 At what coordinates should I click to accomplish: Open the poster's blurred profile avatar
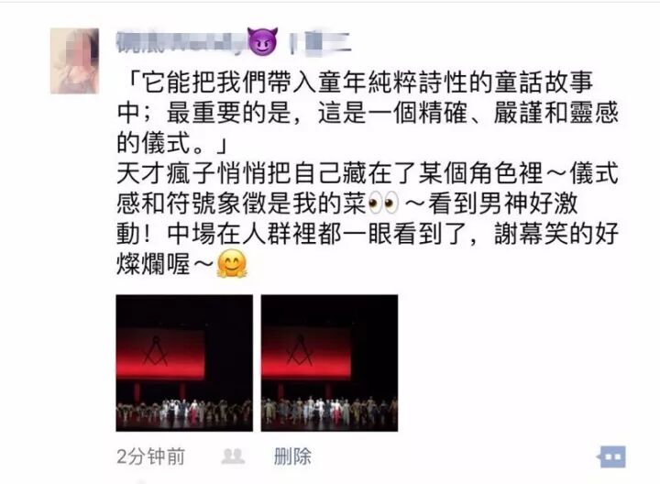click(x=74, y=61)
